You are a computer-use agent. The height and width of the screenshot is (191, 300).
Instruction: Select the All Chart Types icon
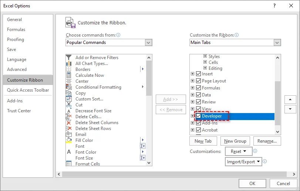(68, 64)
